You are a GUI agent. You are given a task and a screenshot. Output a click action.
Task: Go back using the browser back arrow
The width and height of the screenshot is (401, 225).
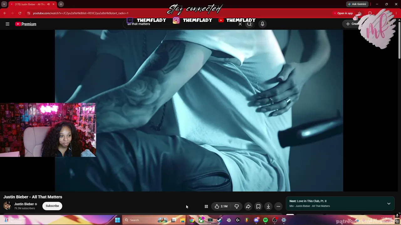5,13
